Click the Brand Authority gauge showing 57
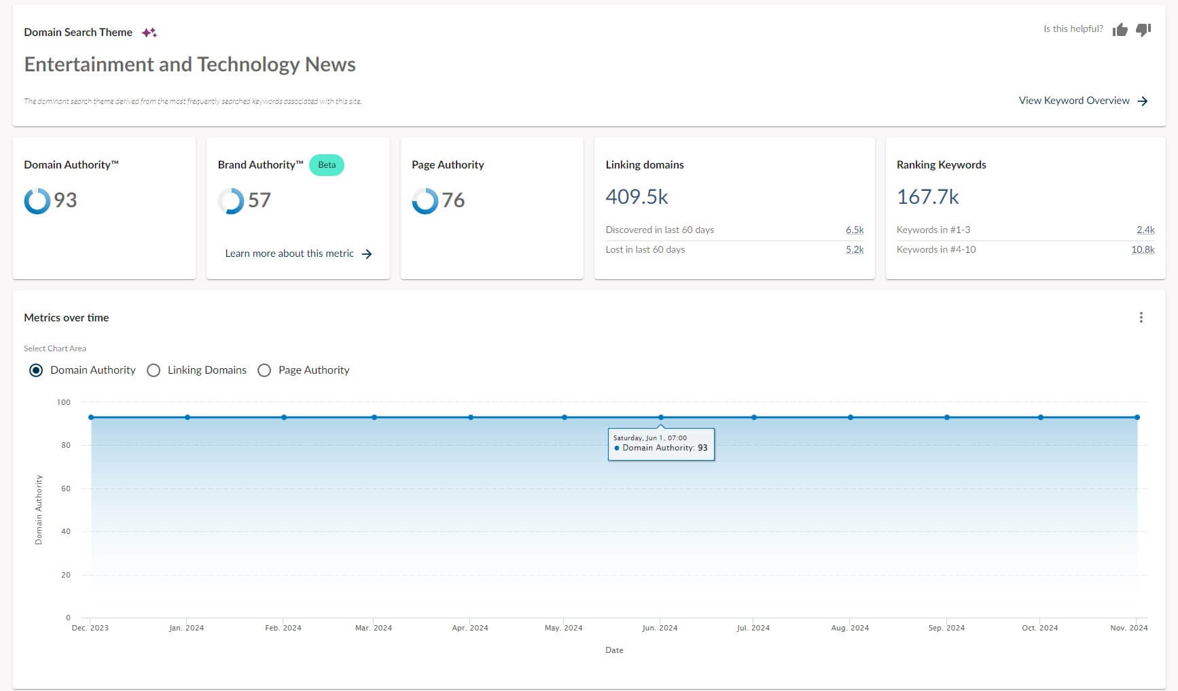This screenshot has height=691, width=1178. pos(232,200)
